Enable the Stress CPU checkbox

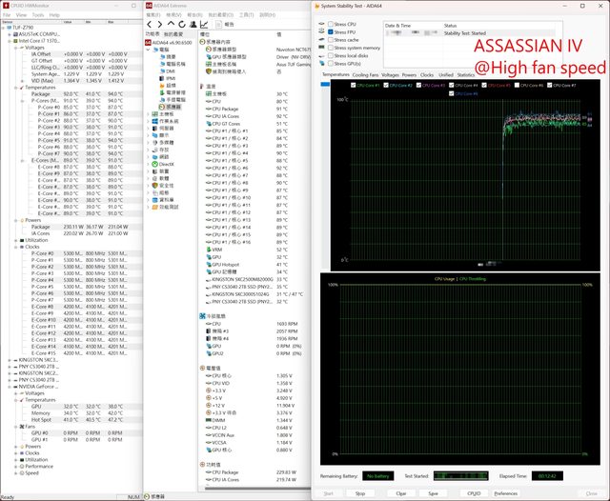click(x=330, y=23)
